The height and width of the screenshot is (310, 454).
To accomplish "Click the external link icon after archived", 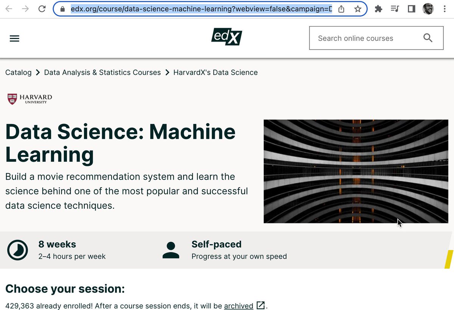I will tap(260, 305).
